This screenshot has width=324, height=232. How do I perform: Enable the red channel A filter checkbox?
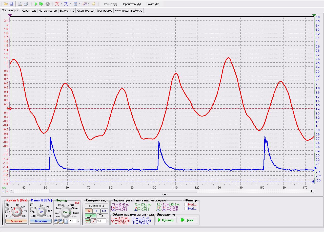pyautogui.click(x=186, y=204)
